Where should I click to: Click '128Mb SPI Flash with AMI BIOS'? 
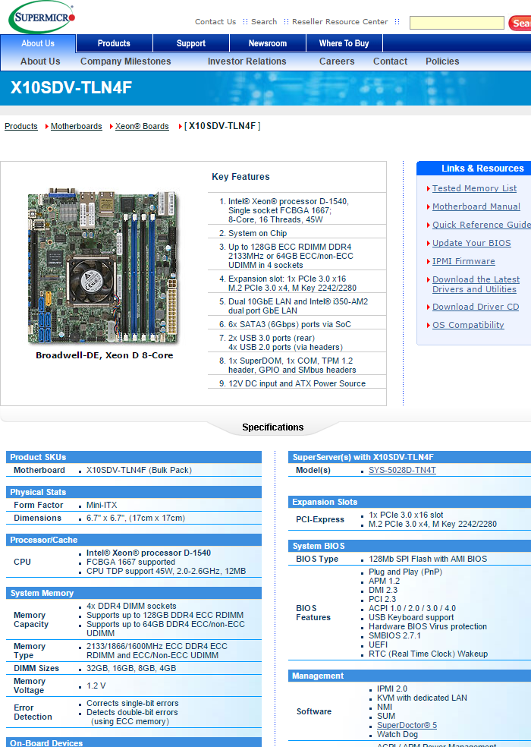tap(428, 559)
